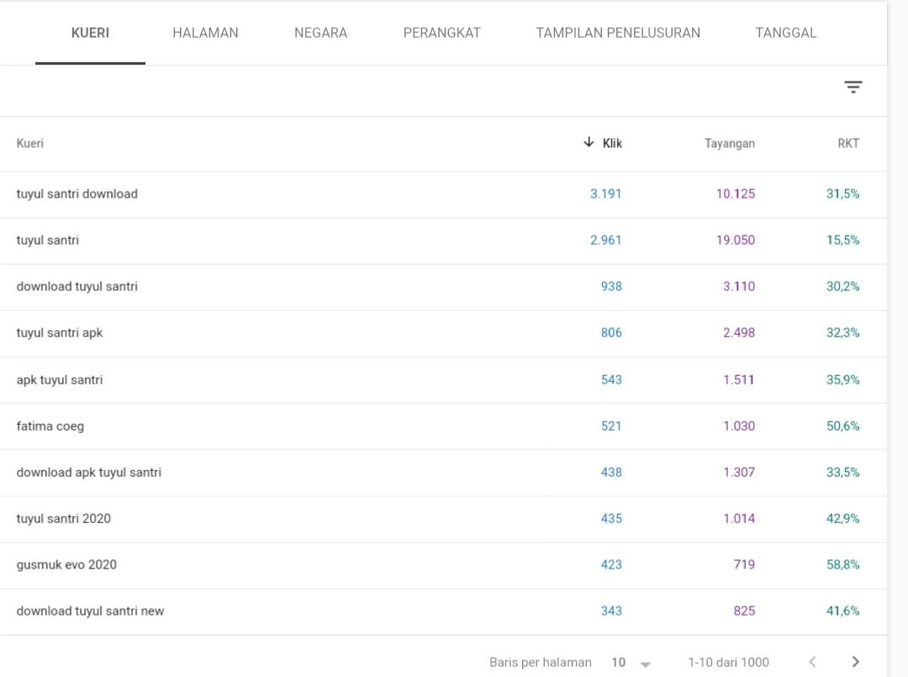The image size is (908, 677).
Task: Sort by the Kueri column header
Action: click(29, 143)
